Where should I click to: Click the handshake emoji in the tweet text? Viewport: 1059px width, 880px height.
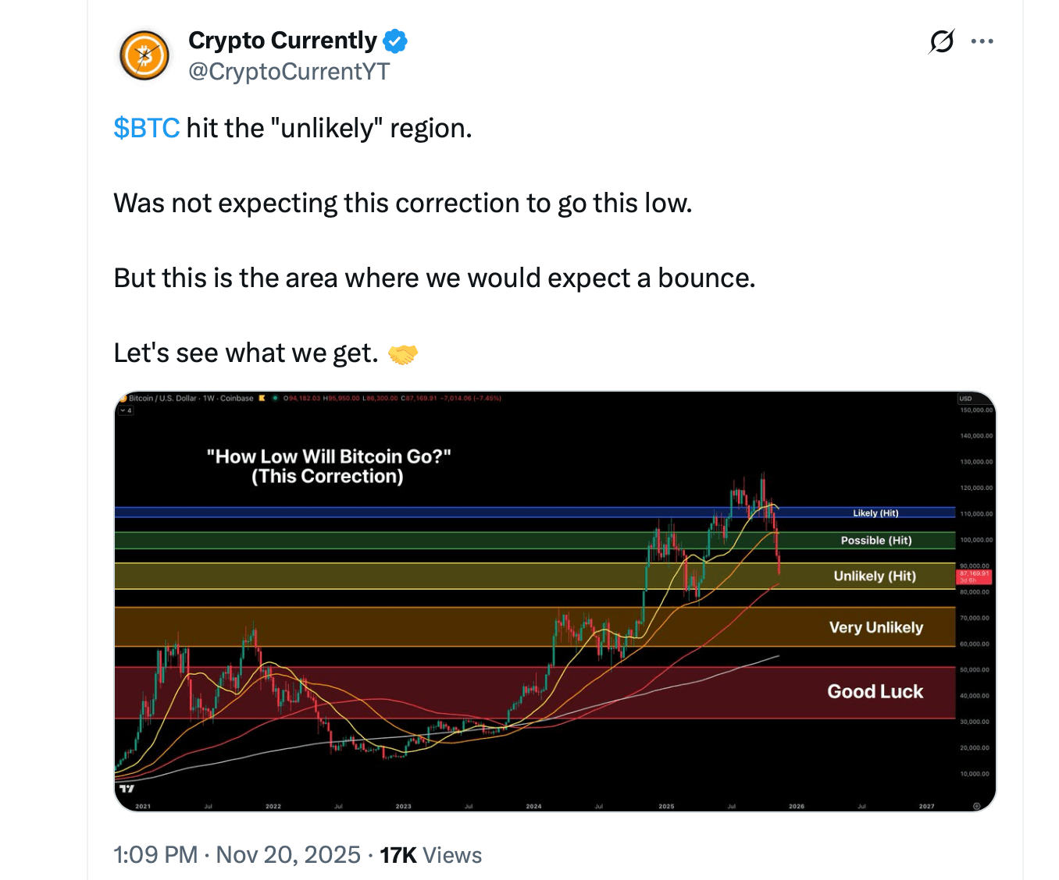coord(405,353)
